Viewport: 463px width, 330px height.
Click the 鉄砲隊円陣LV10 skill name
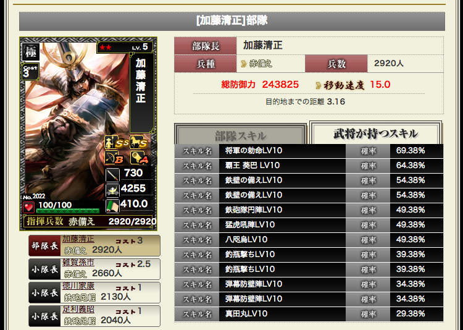(254, 210)
